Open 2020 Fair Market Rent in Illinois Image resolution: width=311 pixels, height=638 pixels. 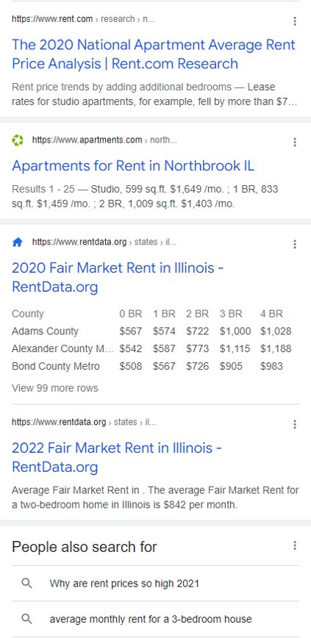click(118, 278)
